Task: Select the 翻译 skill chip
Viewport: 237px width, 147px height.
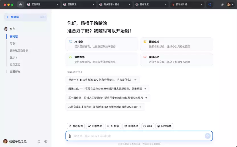Action: 148,126
